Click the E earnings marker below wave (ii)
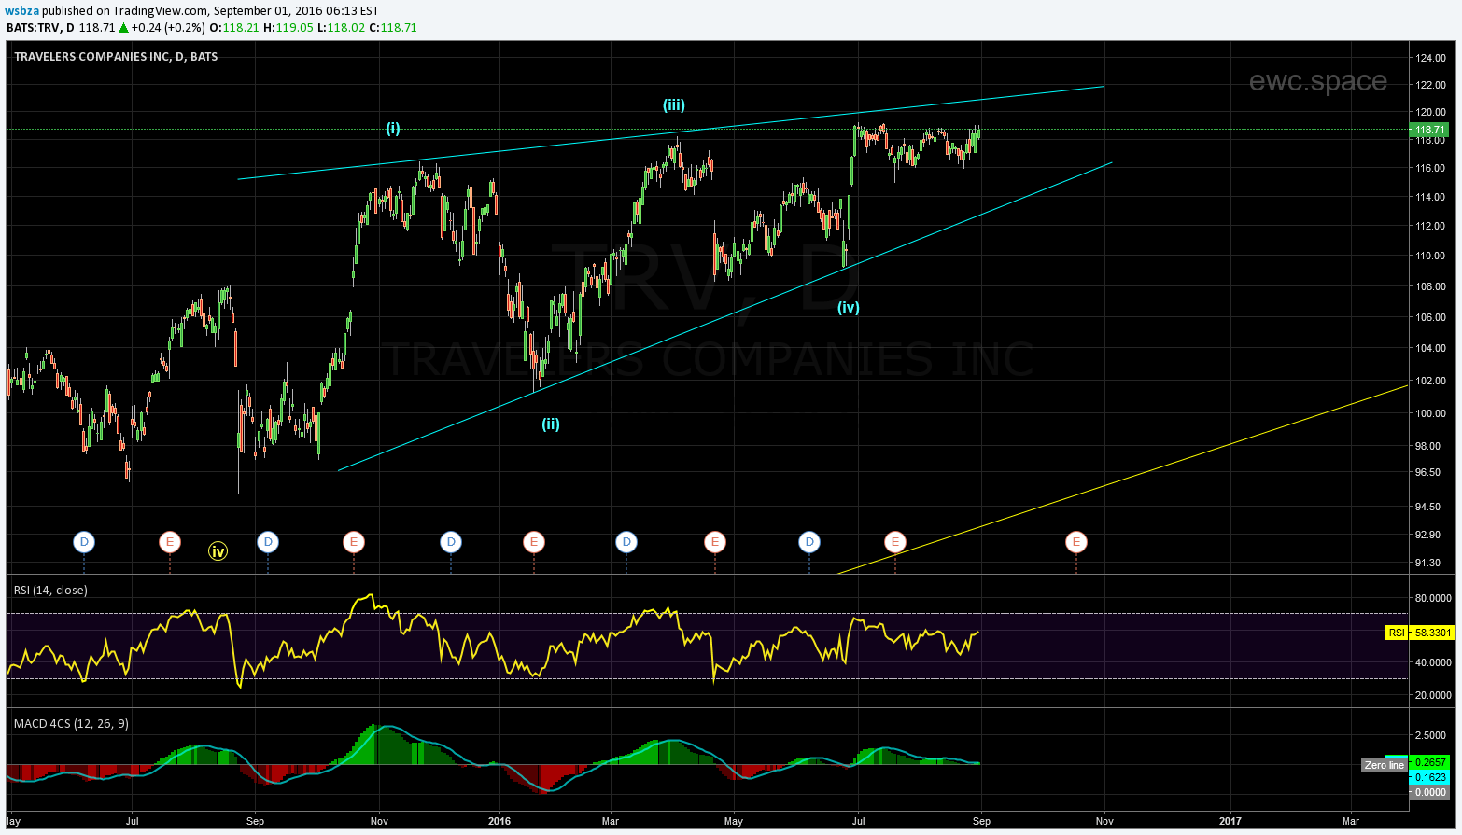Image resolution: width=1462 pixels, height=835 pixels. click(x=533, y=542)
